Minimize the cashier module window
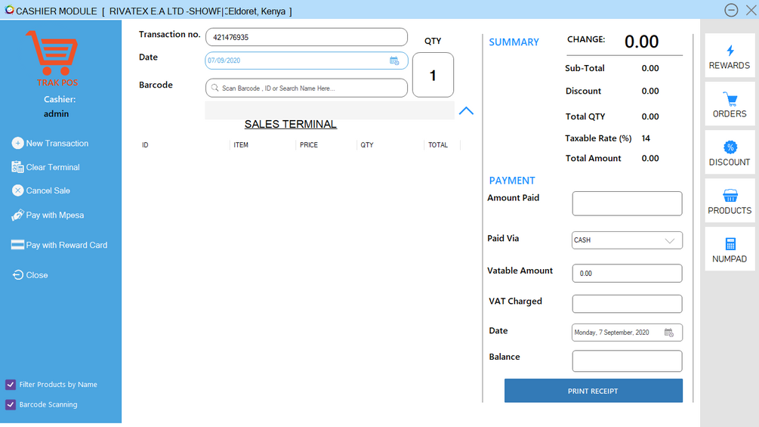 (731, 10)
